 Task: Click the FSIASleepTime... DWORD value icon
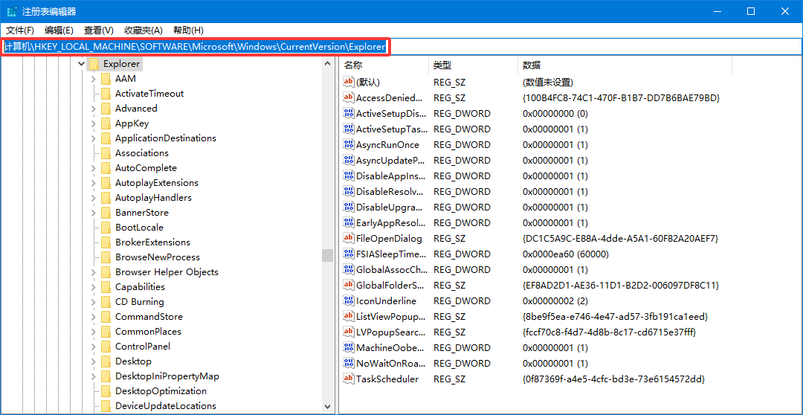click(348, 254)
